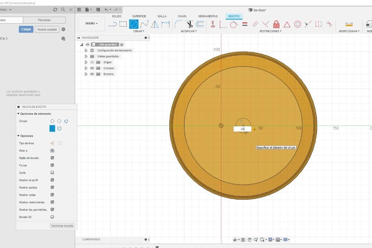Uncheck the Rejilla del boceto checkbox

(x=52, y=158)
